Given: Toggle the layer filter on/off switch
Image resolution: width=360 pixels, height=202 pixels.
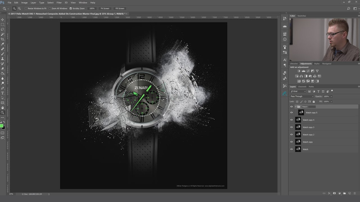Looking at the screenshot, I should point(332,91).
